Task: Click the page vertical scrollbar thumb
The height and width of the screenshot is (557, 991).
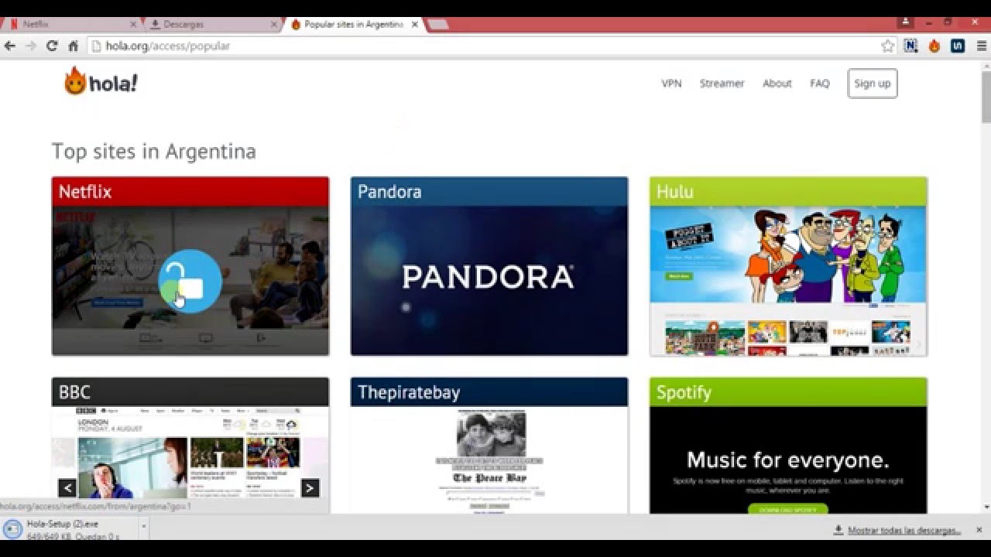Action: 986,97
